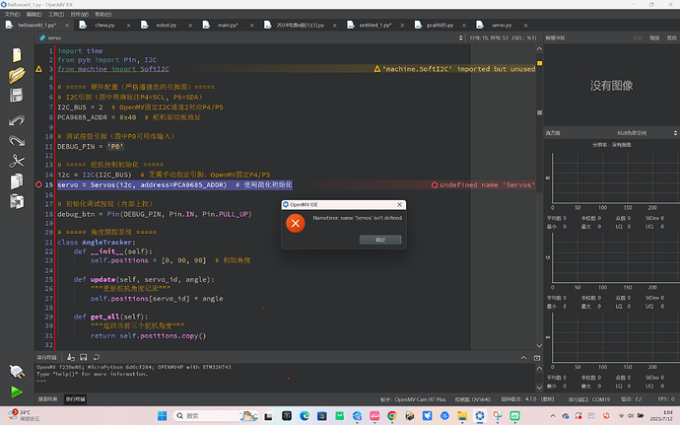This screenshot has width=680, height=425.
Task: Click the Disable button in frame buffer header
Action: (671, 38)
